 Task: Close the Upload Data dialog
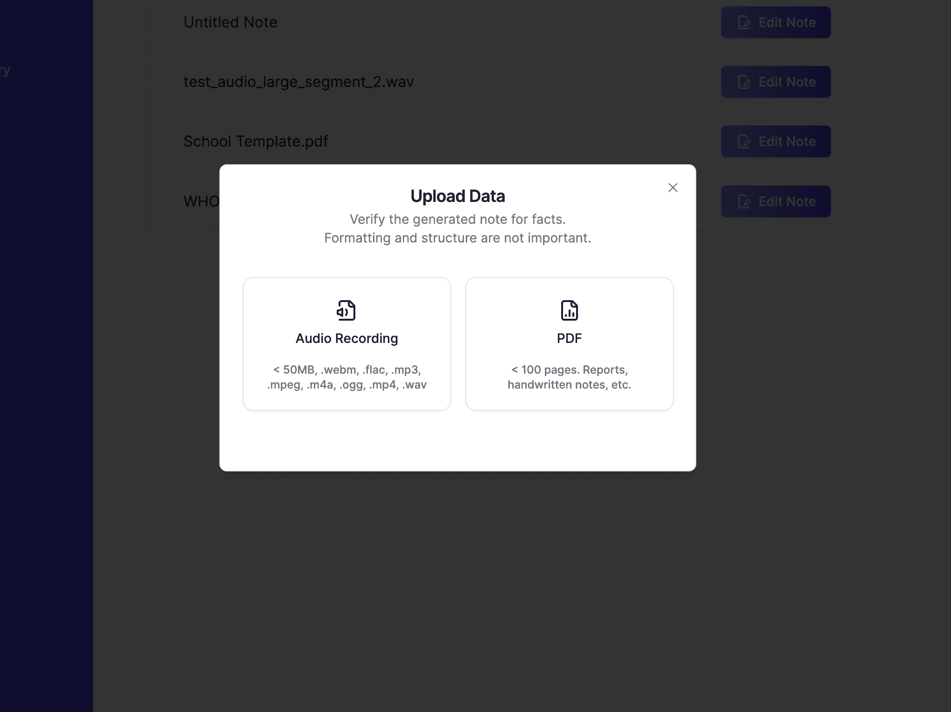coord(672,188)
